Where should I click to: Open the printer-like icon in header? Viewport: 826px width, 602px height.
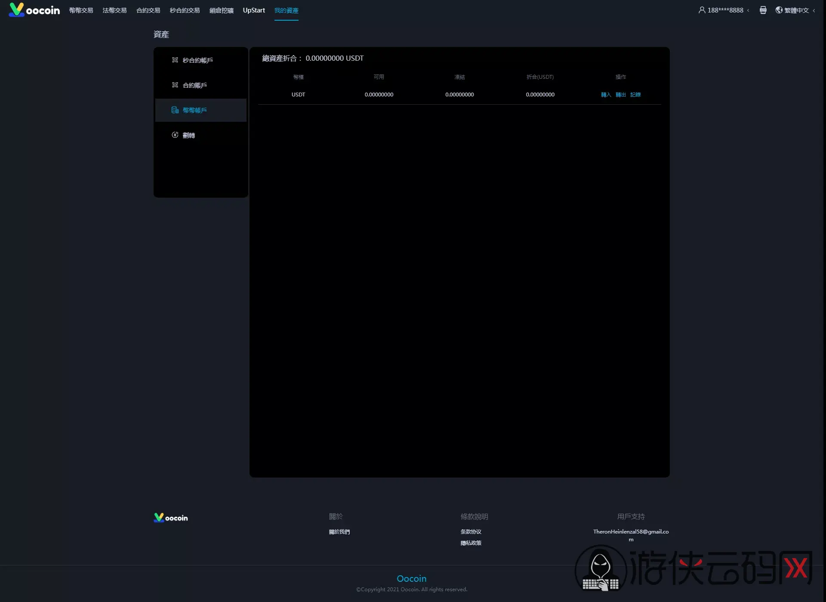pyautogui.click(x=763, y=10)
